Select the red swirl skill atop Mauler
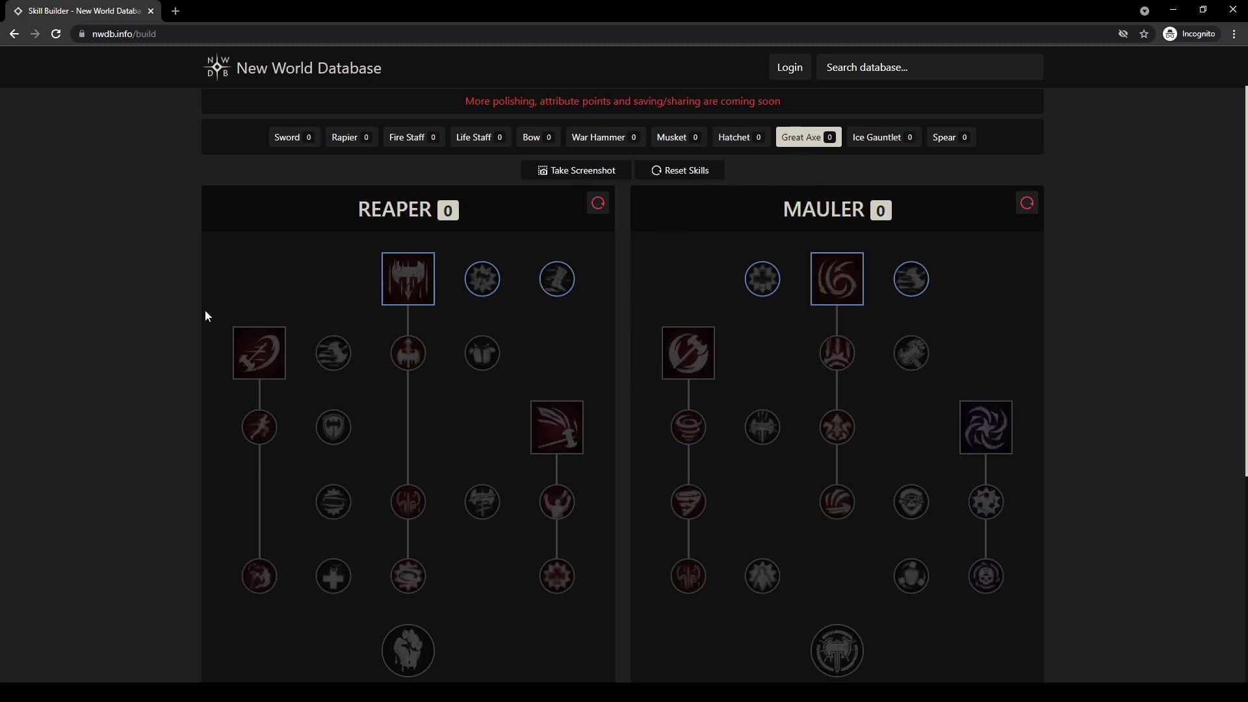 tap(837, 279)
